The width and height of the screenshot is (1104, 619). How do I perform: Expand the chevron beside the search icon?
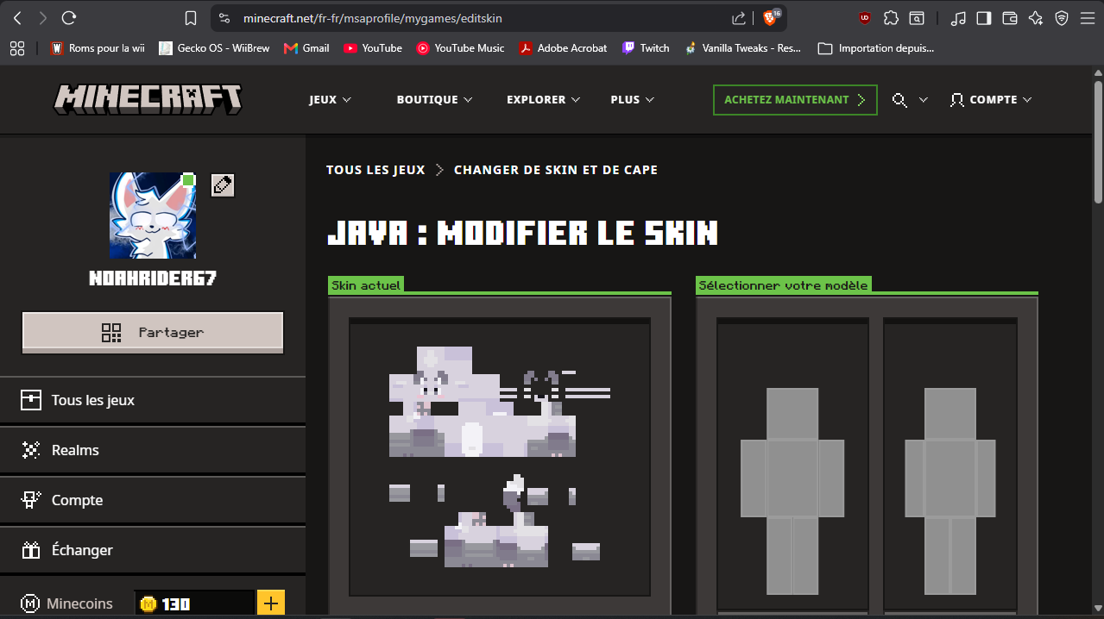(923, 100)
